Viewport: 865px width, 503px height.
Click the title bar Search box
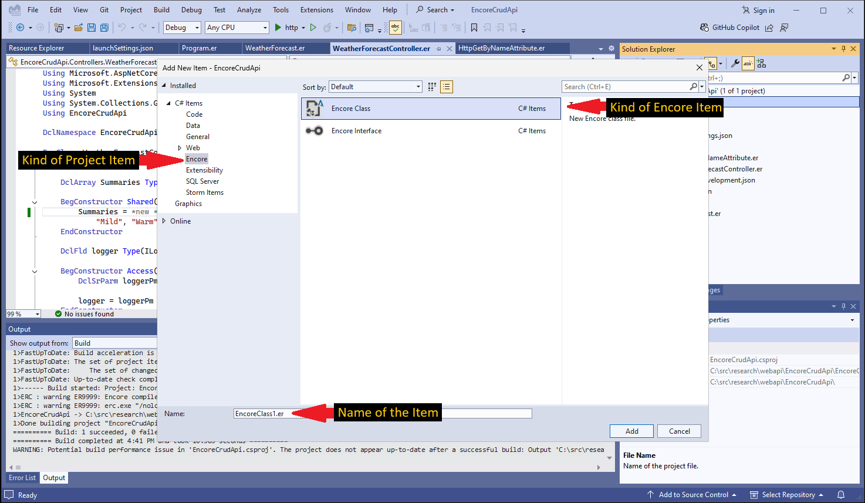pyautogui.click(x=435, y=10)
